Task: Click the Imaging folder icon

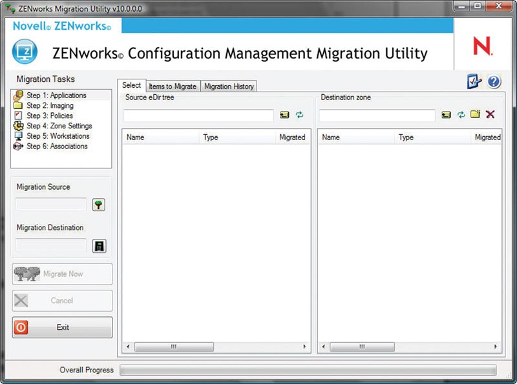Action: pyautogui.click(x=18, y=105)
